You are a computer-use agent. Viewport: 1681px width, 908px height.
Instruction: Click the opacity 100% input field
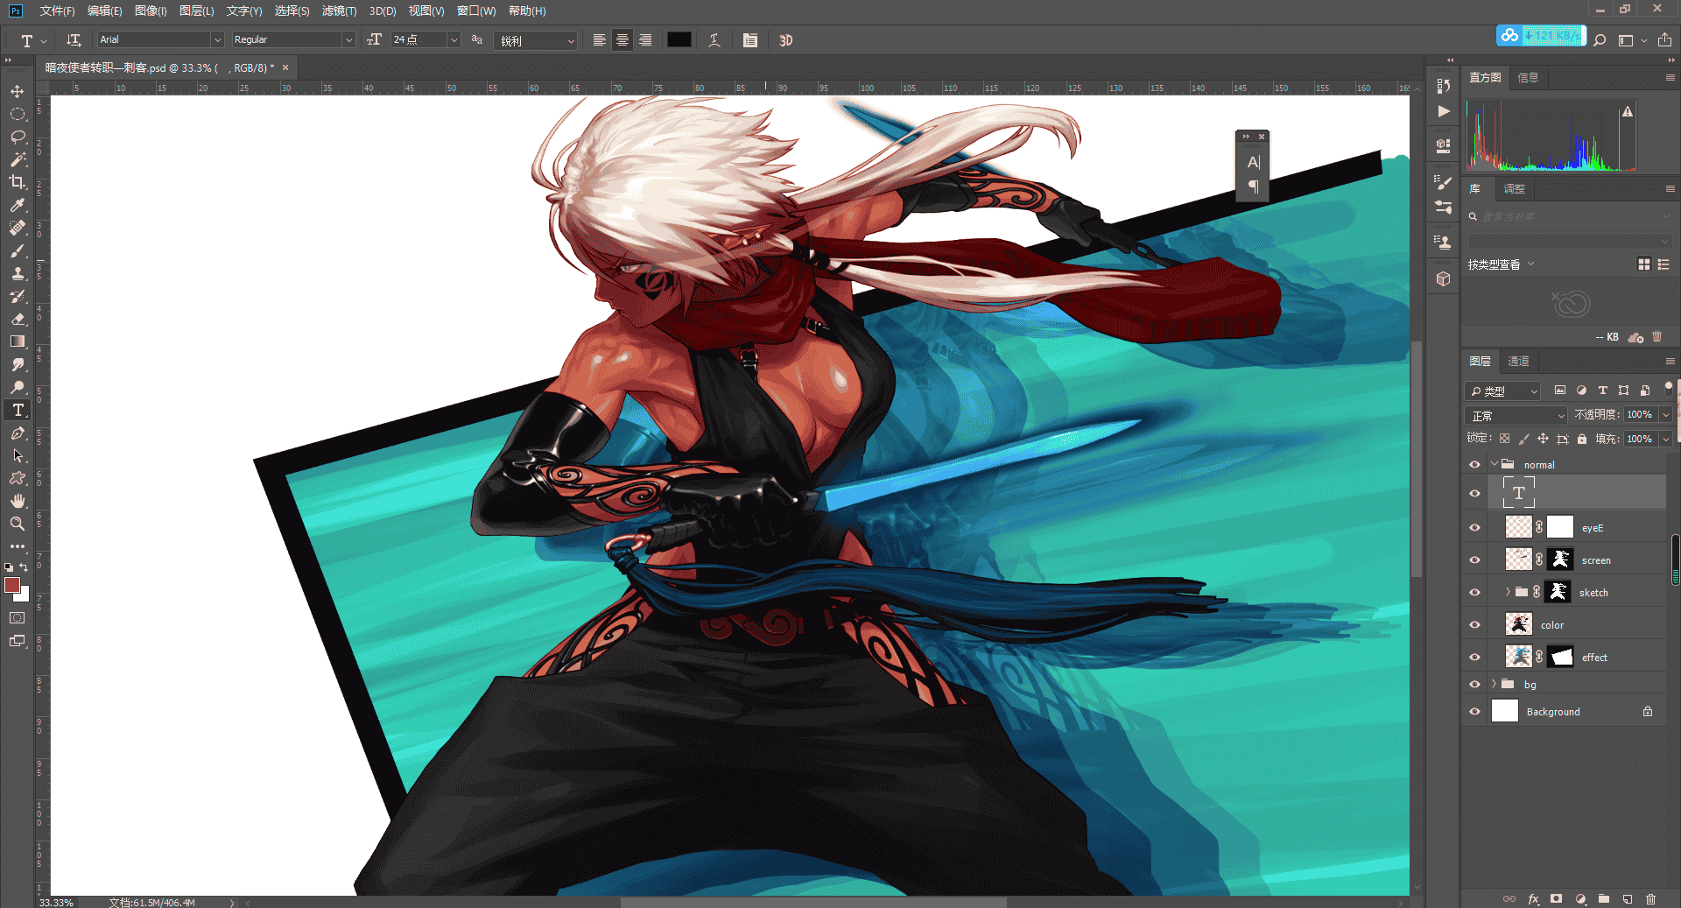pyautogui.click(x=1640, y=415)
